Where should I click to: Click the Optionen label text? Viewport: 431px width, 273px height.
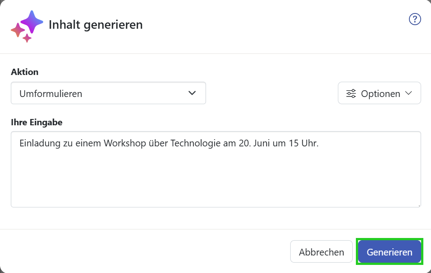click(x=381, y=93)
